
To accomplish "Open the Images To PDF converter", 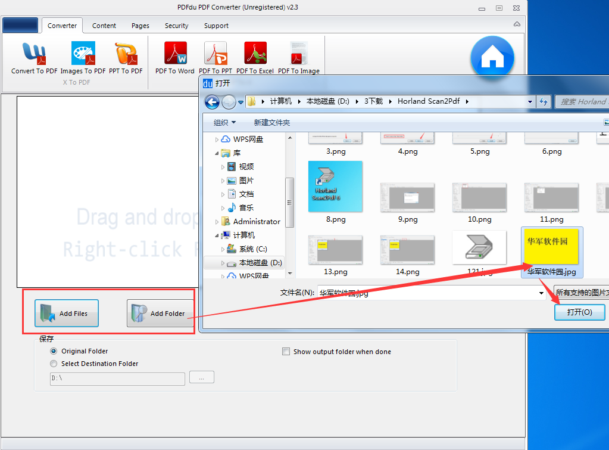I will click(x=83, y=57).
